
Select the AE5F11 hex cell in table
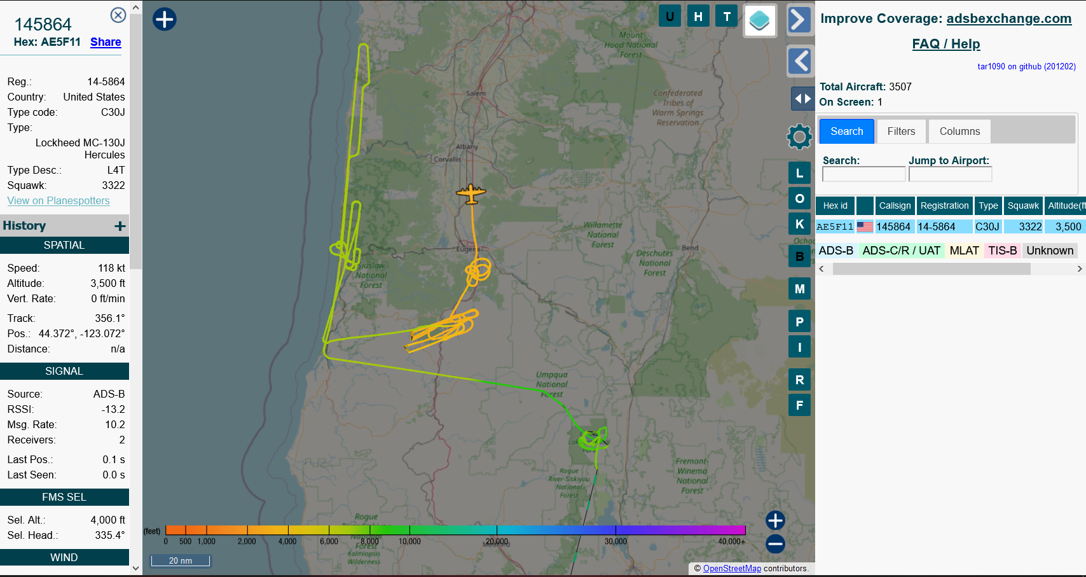[835, 226]
